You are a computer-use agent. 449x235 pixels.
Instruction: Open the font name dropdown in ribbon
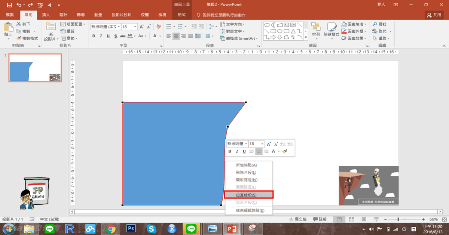(119, 27)
